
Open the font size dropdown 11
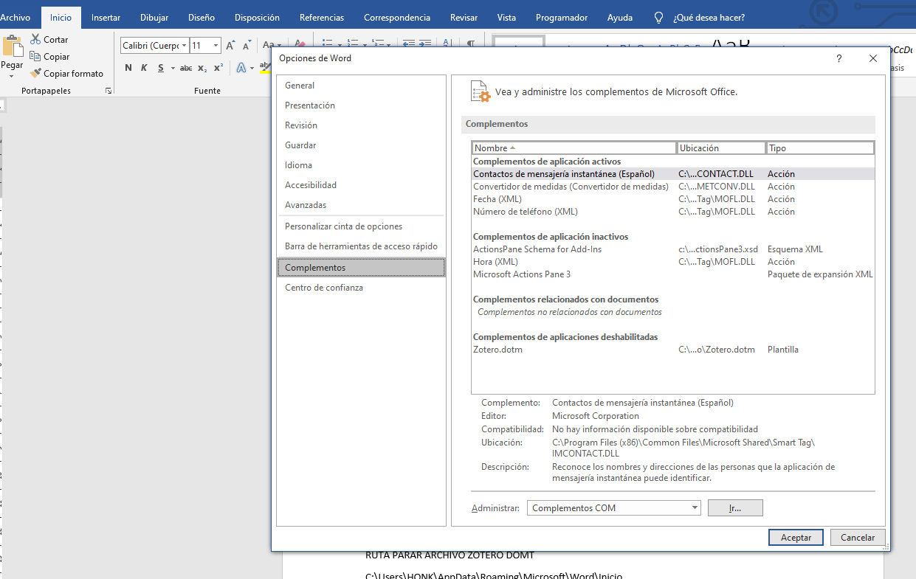(216, 46)
